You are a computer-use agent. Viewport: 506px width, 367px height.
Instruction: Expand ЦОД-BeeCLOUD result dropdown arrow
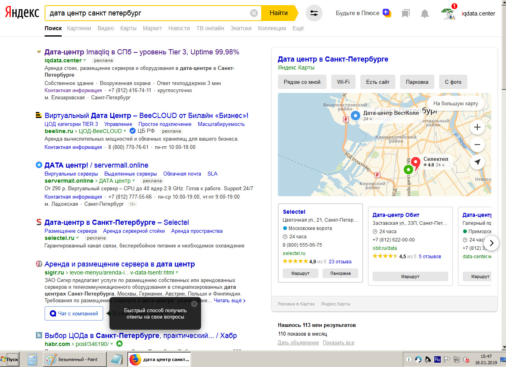(x=125, y=131)
